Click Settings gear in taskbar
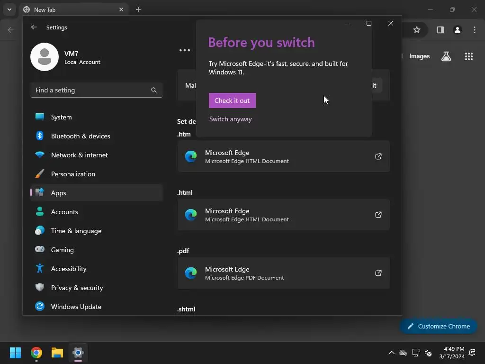This screenshot has height=364, width=485. 78,353
